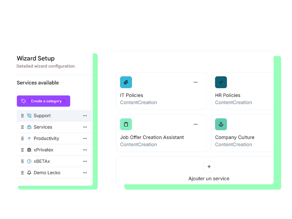Open the HR Policies service card

[x=242, y=95]
